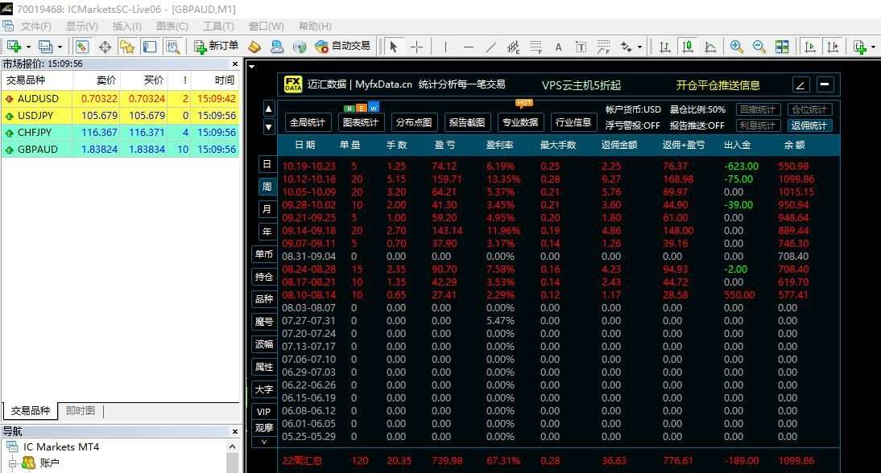Screen dimensions: 881x473
Task: Toggle 自动交易 AutoTrading button
Action: click(x=343, y=46)
